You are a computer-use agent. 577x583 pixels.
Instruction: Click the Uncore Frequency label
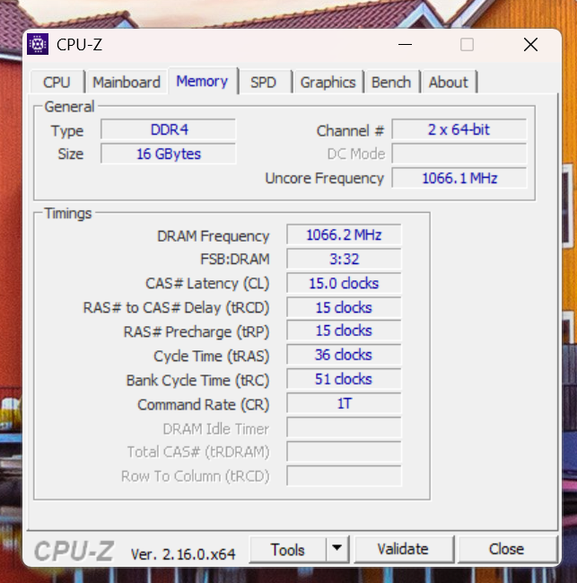[x=325, y=179]
